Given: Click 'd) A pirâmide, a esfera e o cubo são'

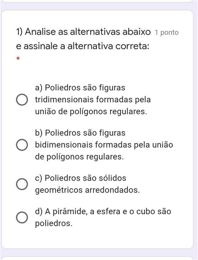Looking at the screenshot, I should point(103,211).
